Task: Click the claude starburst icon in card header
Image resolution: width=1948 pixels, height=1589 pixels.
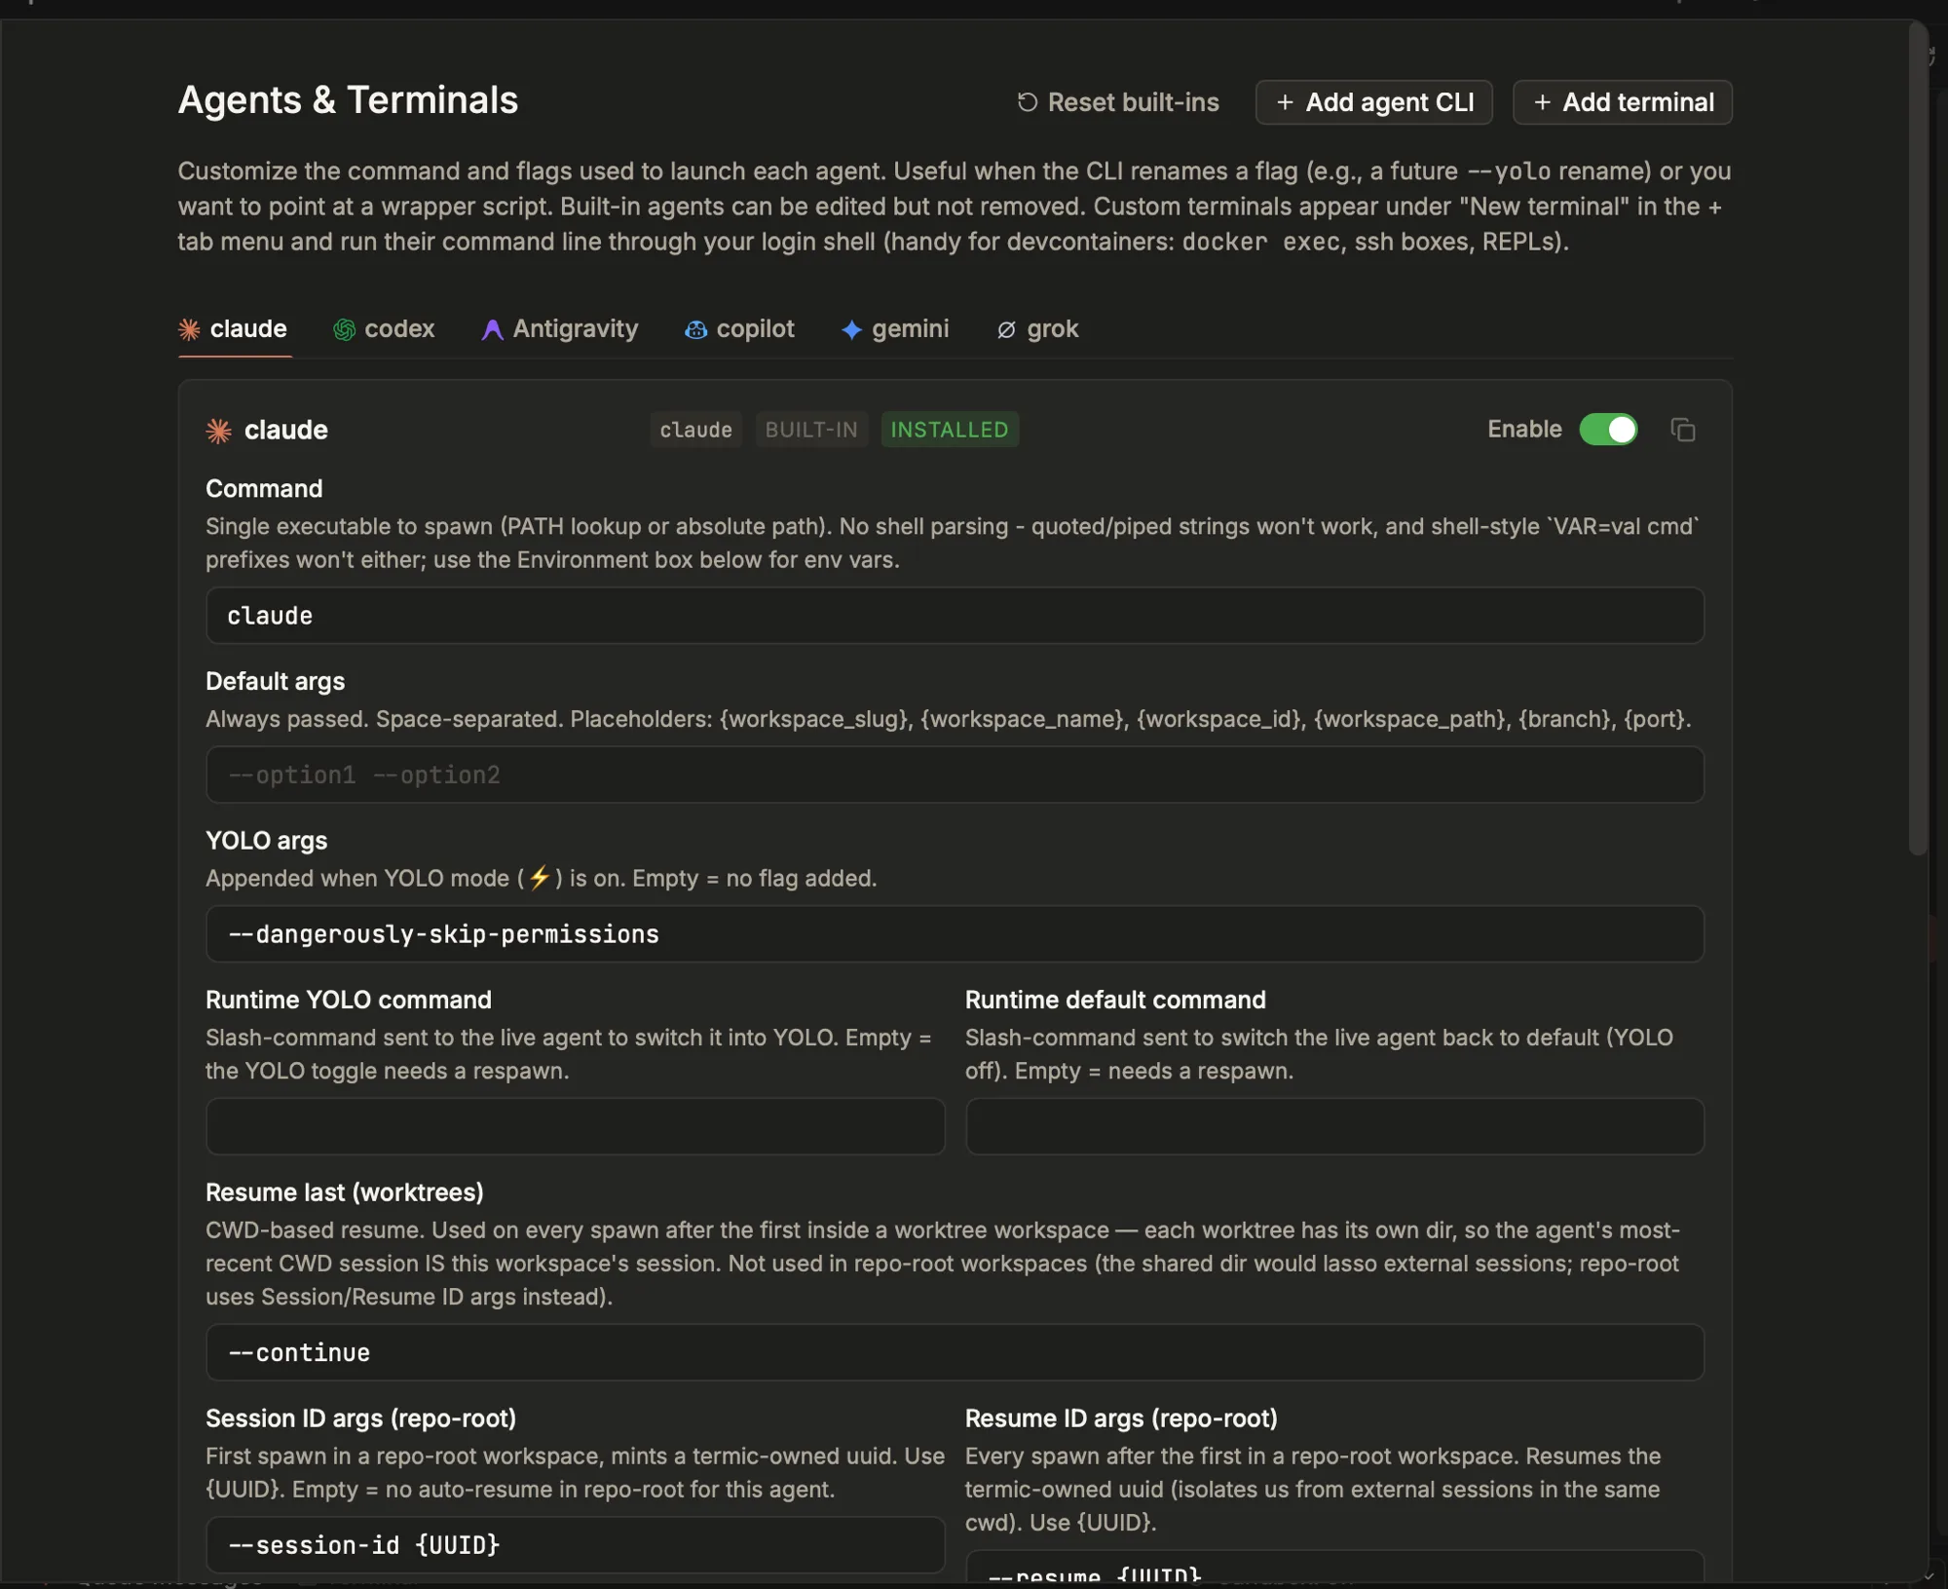Action: click(x=218, y=431)
